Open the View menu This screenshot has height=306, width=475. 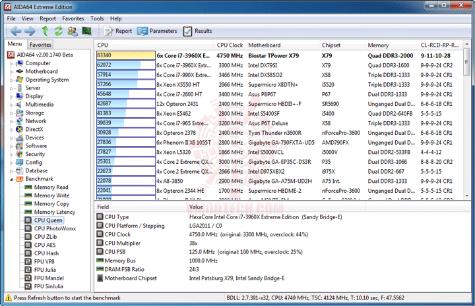(x=27, y=18)
